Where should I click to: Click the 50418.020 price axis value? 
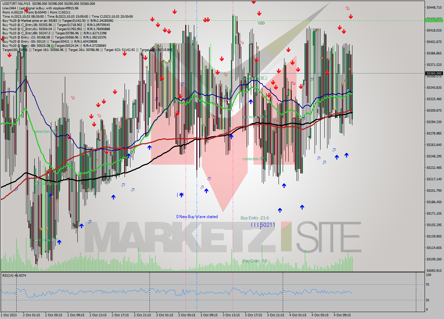point(434,30)
